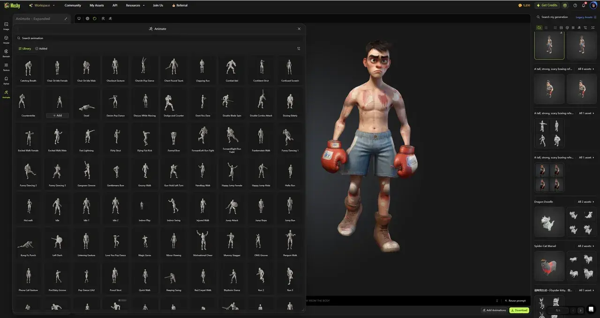The width and height of the screenshot is (600, 318).
Task: Open the Community page from the top menu
Action: 73,5
